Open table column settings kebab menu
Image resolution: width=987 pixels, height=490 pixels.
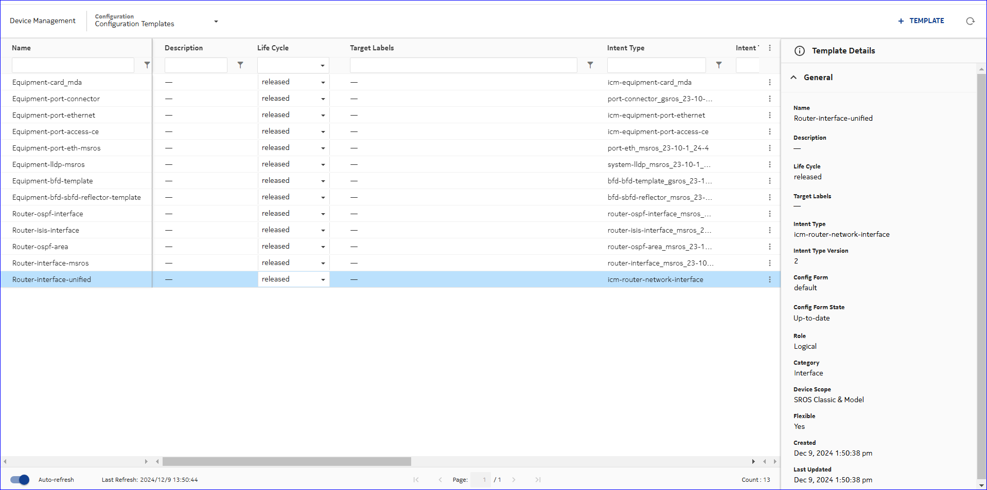pos(770,48)
